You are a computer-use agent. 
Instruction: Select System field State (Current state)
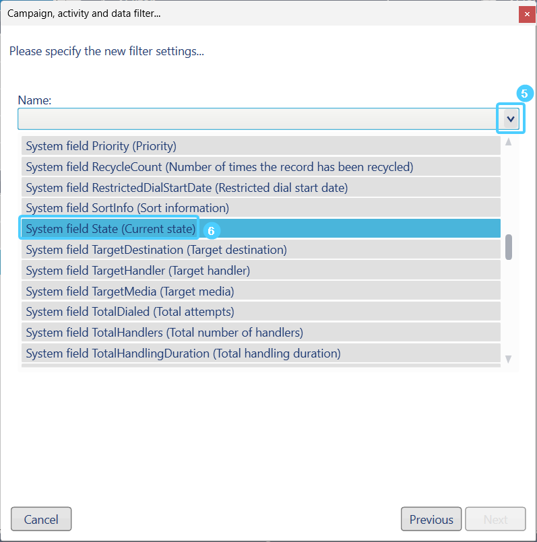(110, 229)
